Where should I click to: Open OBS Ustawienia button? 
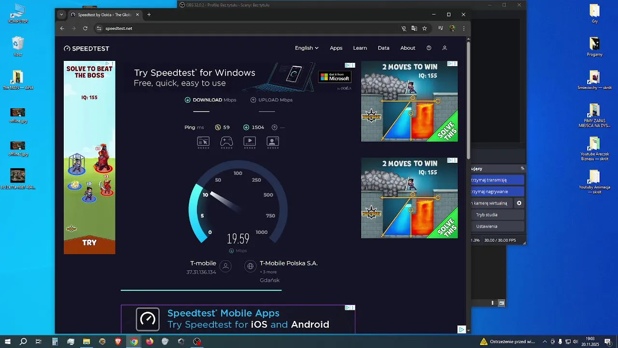point(497,226)
